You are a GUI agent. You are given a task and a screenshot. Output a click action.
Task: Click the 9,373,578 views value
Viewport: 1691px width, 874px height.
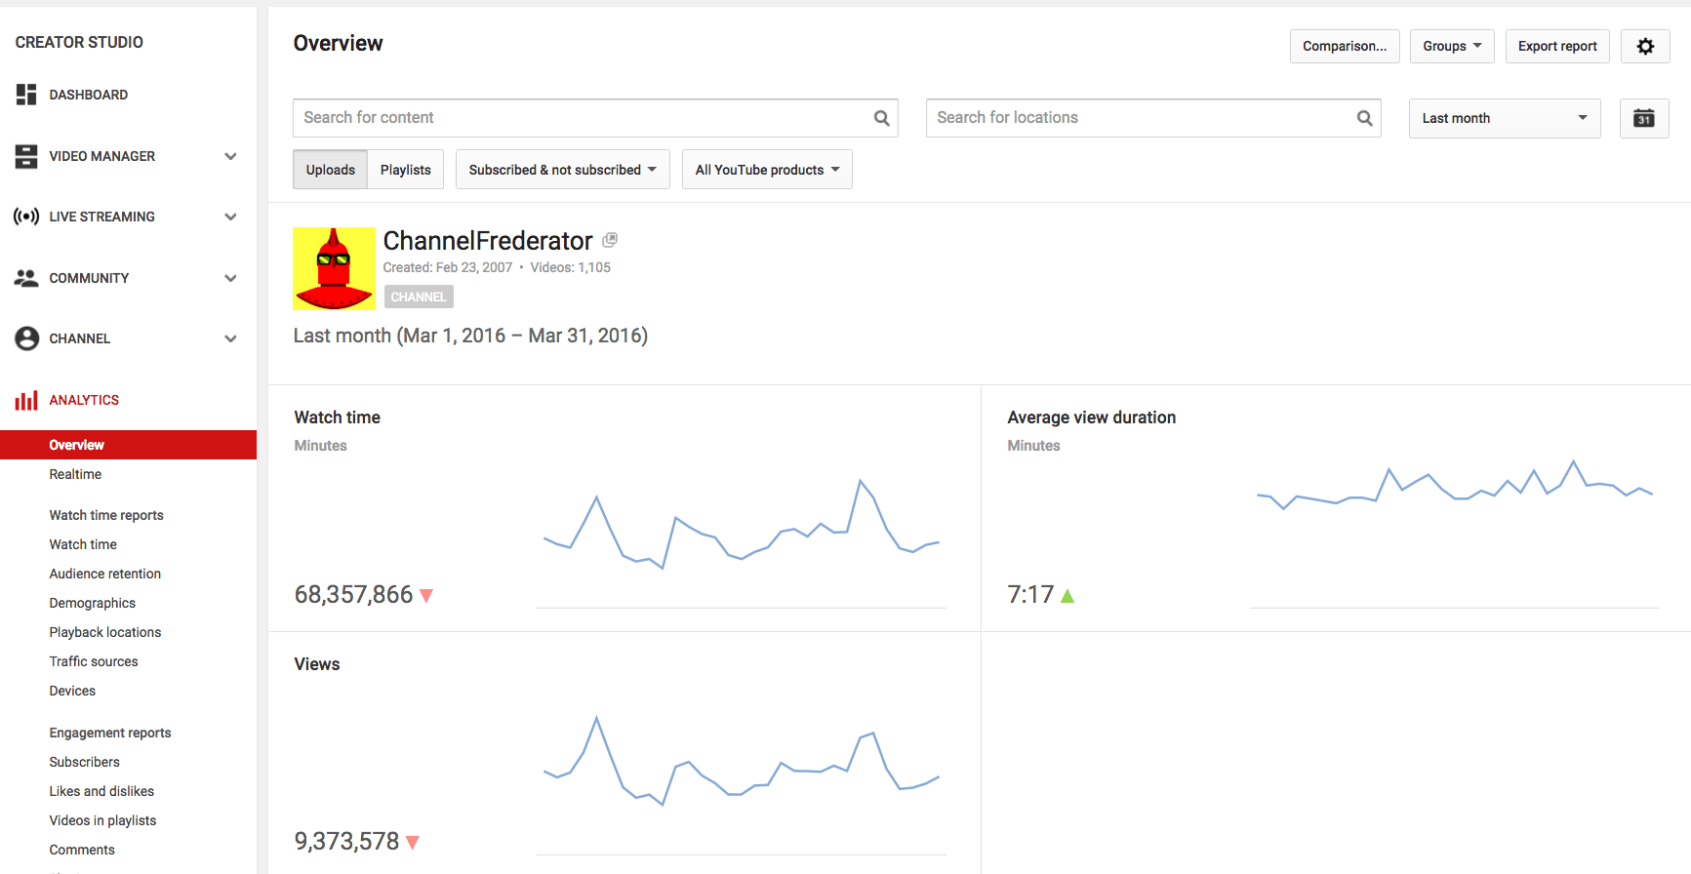pos(346,842)
